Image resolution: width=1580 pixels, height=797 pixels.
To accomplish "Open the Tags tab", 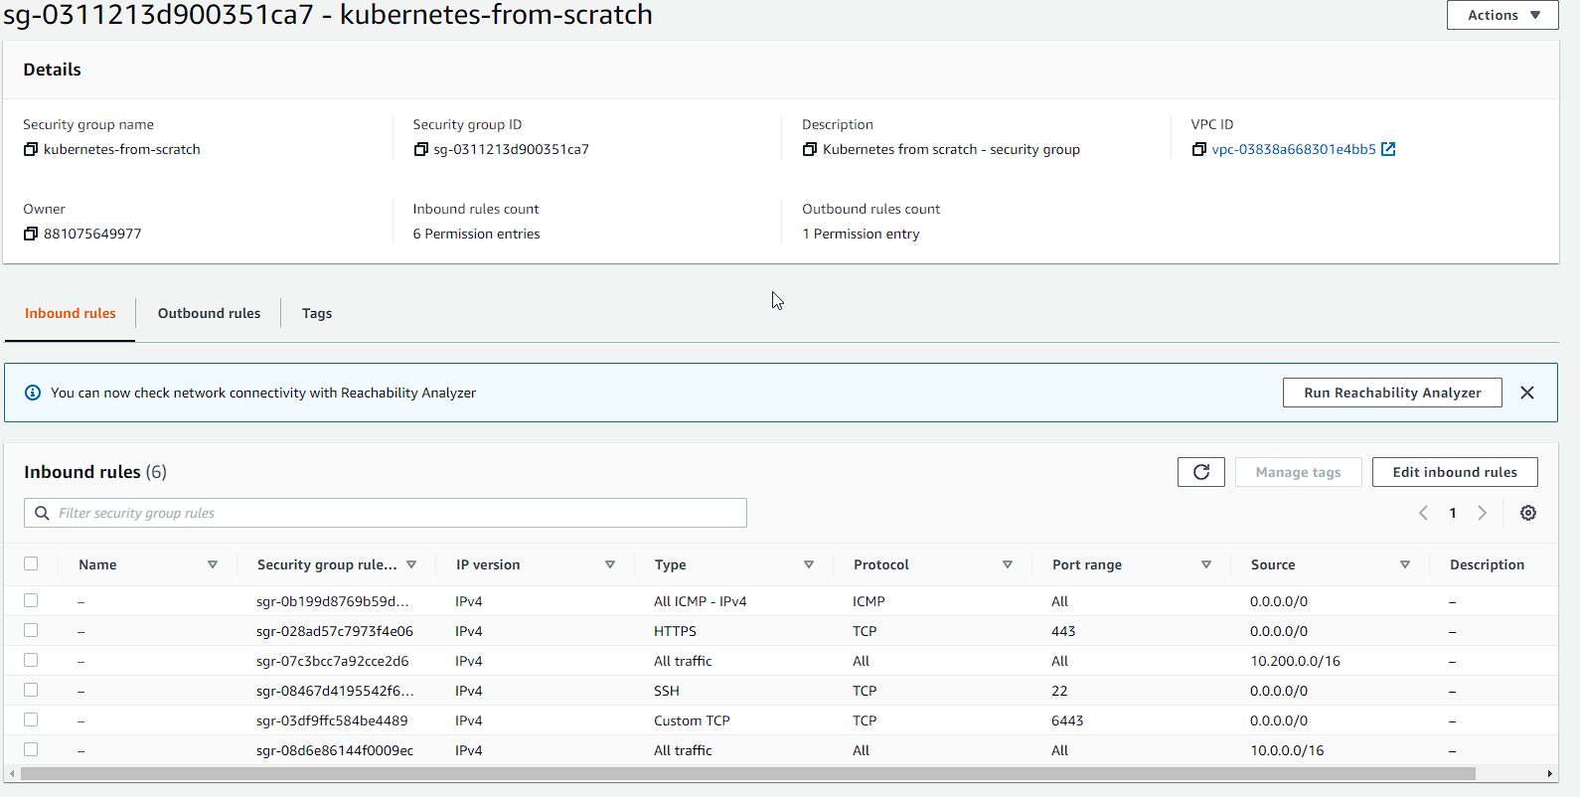I will (x=317, y=313).
